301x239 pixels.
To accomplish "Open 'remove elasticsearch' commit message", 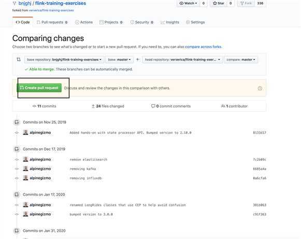I will click(88, 159).
